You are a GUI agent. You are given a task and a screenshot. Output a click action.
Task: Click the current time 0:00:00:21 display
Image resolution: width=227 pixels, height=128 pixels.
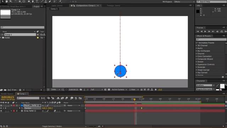pos(8,97)
